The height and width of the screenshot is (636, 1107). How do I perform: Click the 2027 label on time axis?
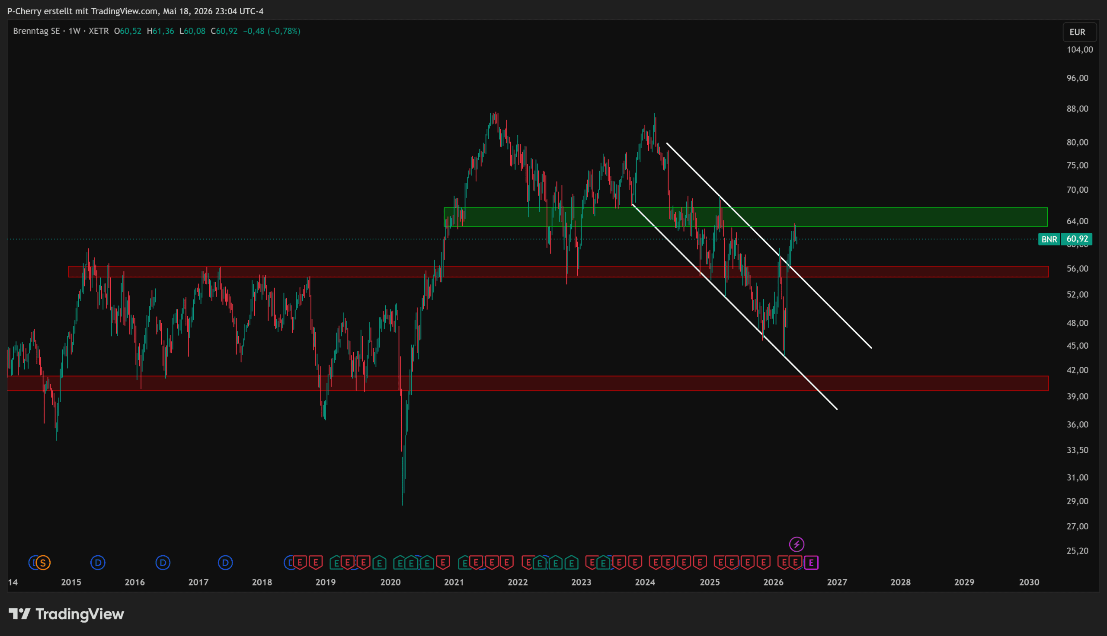click(837, 582)
